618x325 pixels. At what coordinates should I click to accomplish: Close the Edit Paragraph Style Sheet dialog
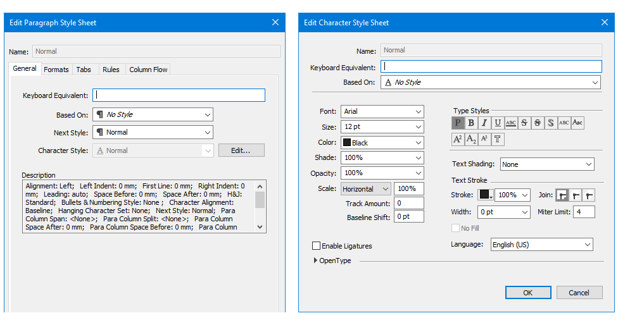point(275,22)
